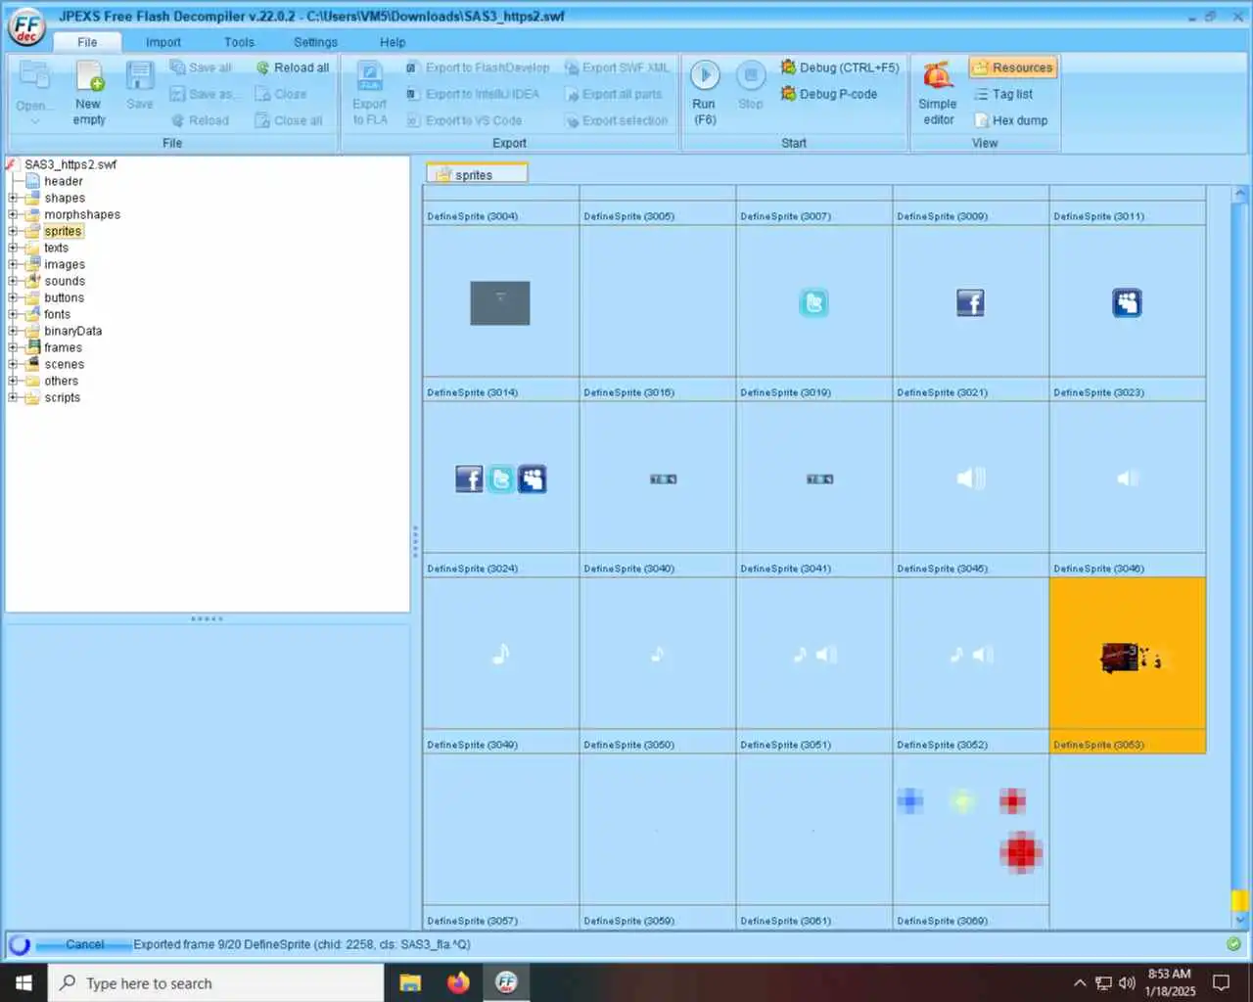Select DefineSprite (3004) thumbnail

coord(500,301)
